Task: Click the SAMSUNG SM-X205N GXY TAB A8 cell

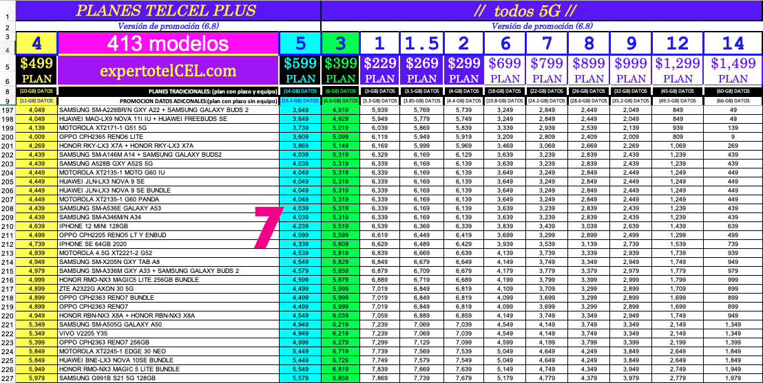Action: [168, 262]
